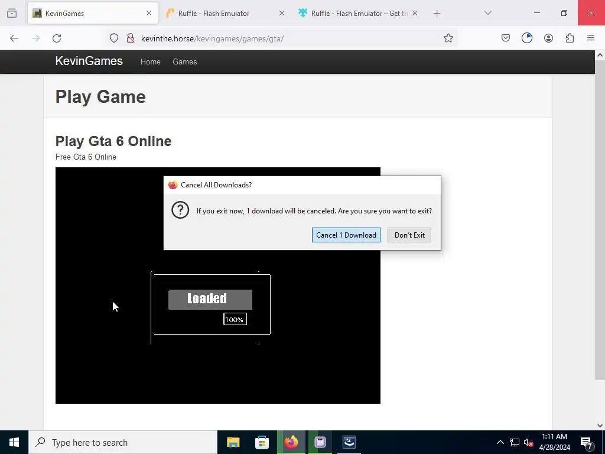Open the Firefox application menu
The width and height of the screenshot is (605, 454).
[591, 38]
